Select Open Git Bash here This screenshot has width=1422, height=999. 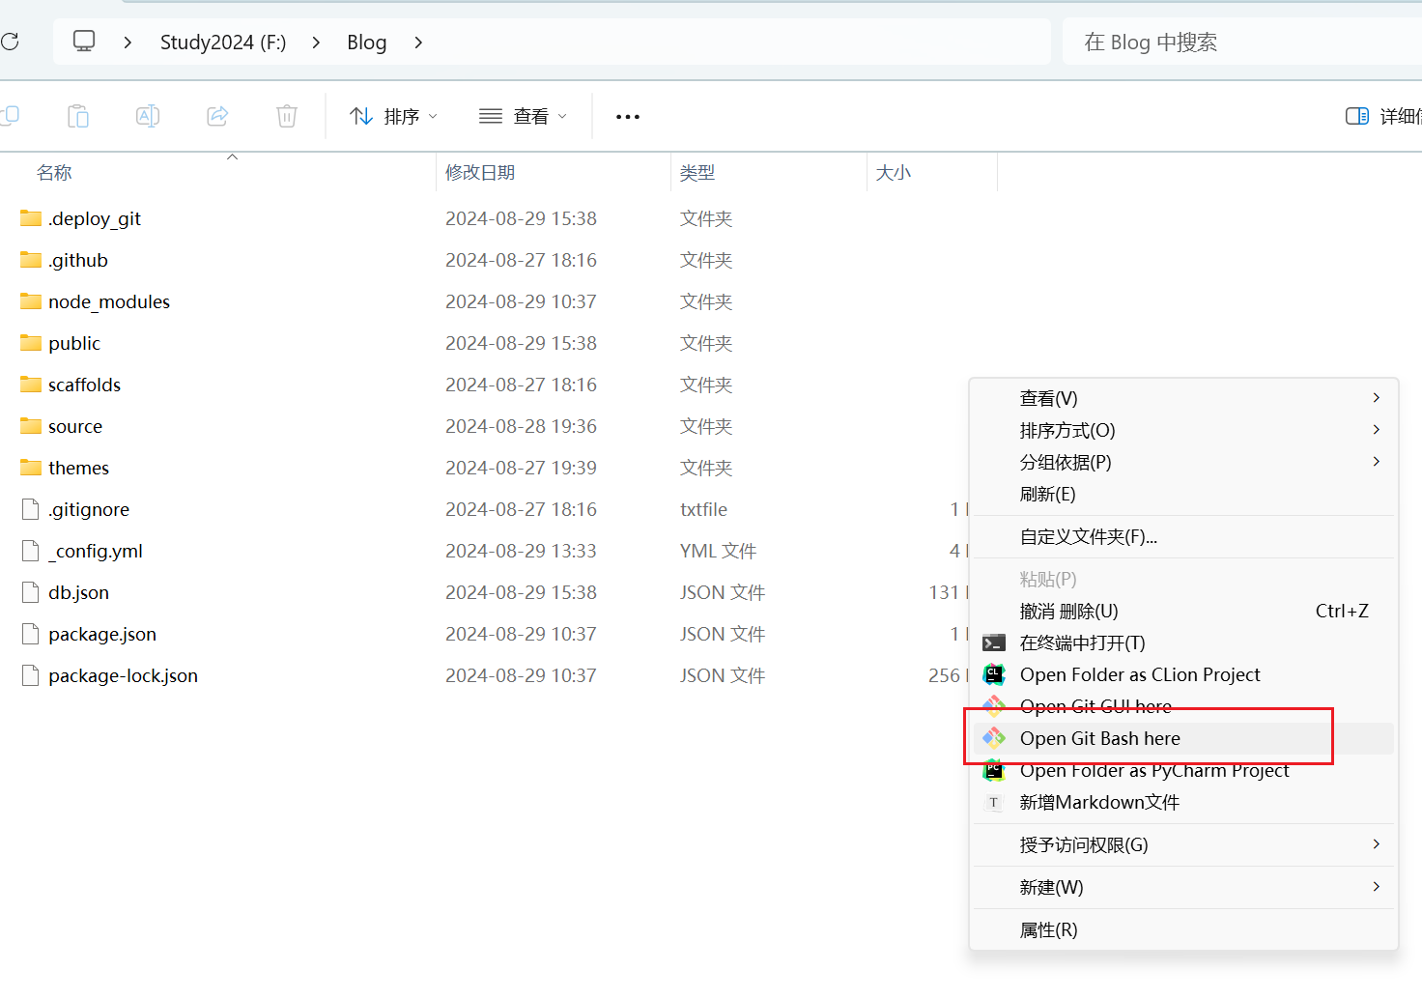pos(1183,738)
